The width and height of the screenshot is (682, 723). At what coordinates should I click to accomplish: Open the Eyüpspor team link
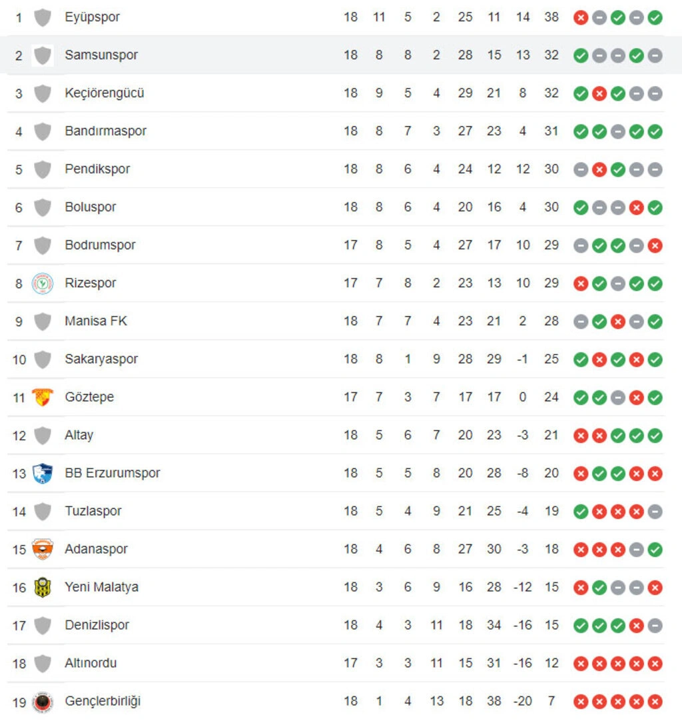(92, 17)
